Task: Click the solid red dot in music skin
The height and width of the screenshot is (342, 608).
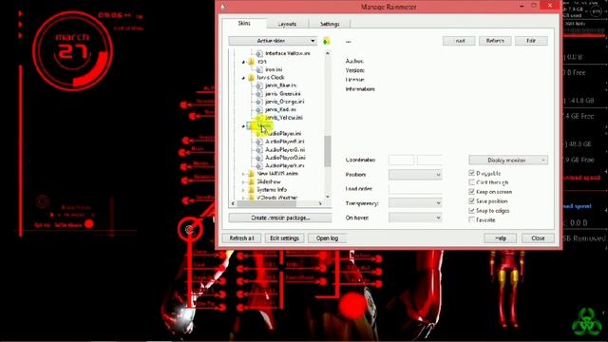Action: tap(88, 224)
